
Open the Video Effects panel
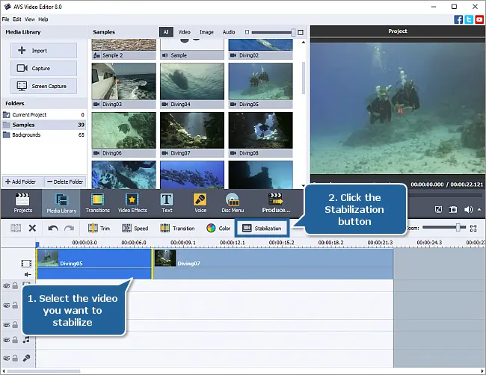(x=132, y=202)
